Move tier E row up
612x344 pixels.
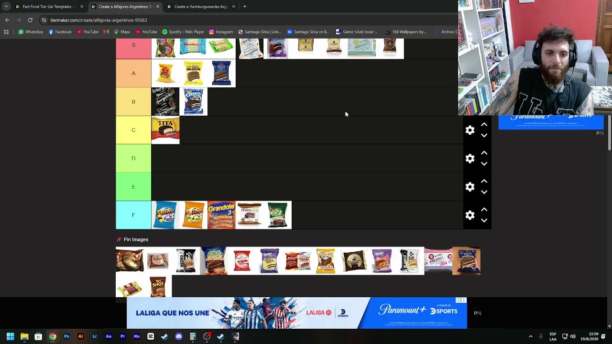point(484,181)
